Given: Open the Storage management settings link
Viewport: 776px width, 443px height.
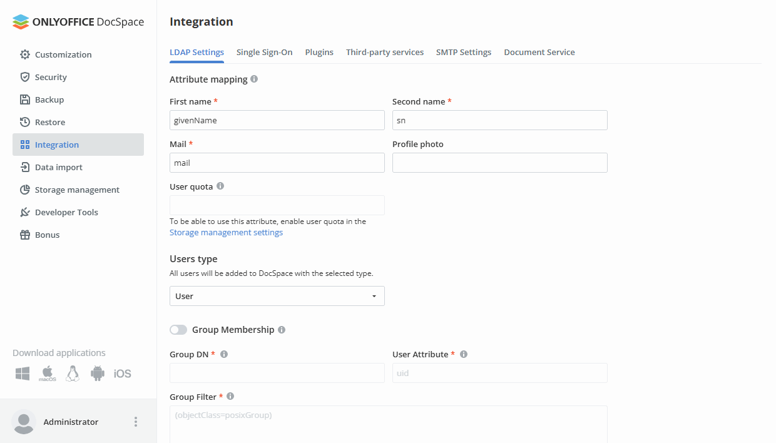Looking at the screenshot, I should pos(226,232).
